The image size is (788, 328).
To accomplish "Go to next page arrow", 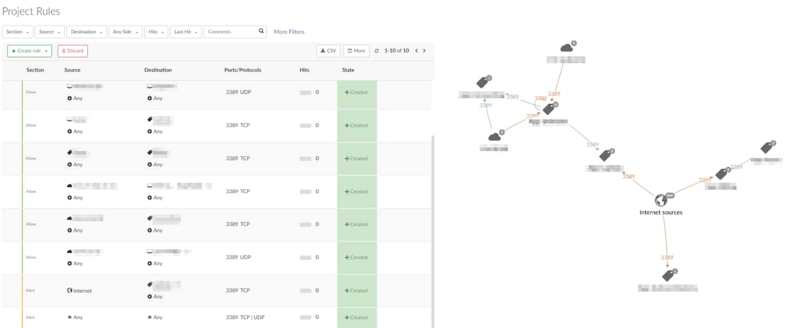I will pos(424,51).
